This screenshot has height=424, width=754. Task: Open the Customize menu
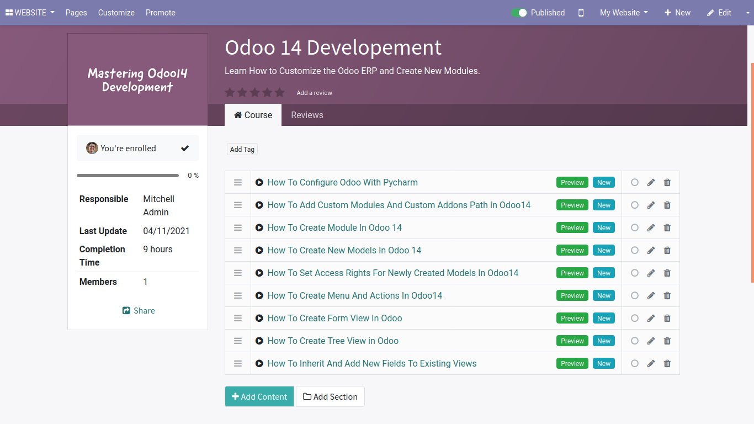[116, 13]
